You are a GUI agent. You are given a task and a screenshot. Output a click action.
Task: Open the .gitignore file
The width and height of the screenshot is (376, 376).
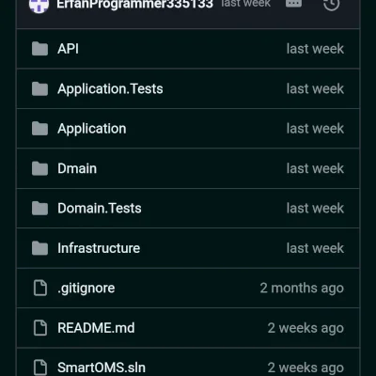pos(86,289)
